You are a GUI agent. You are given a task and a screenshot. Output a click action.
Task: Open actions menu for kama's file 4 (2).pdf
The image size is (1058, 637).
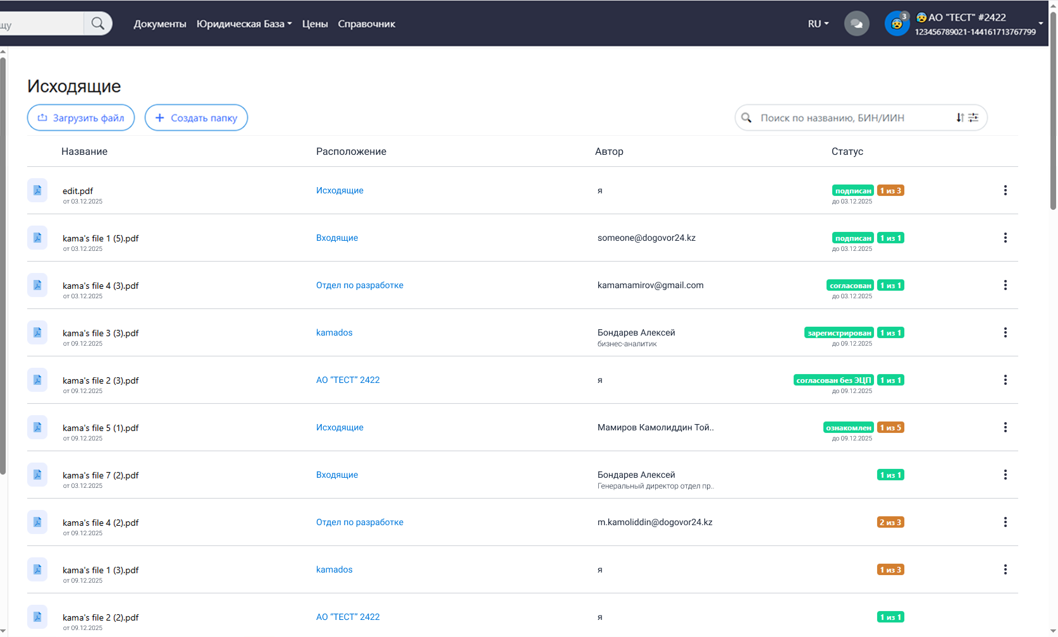(1005, 522)
